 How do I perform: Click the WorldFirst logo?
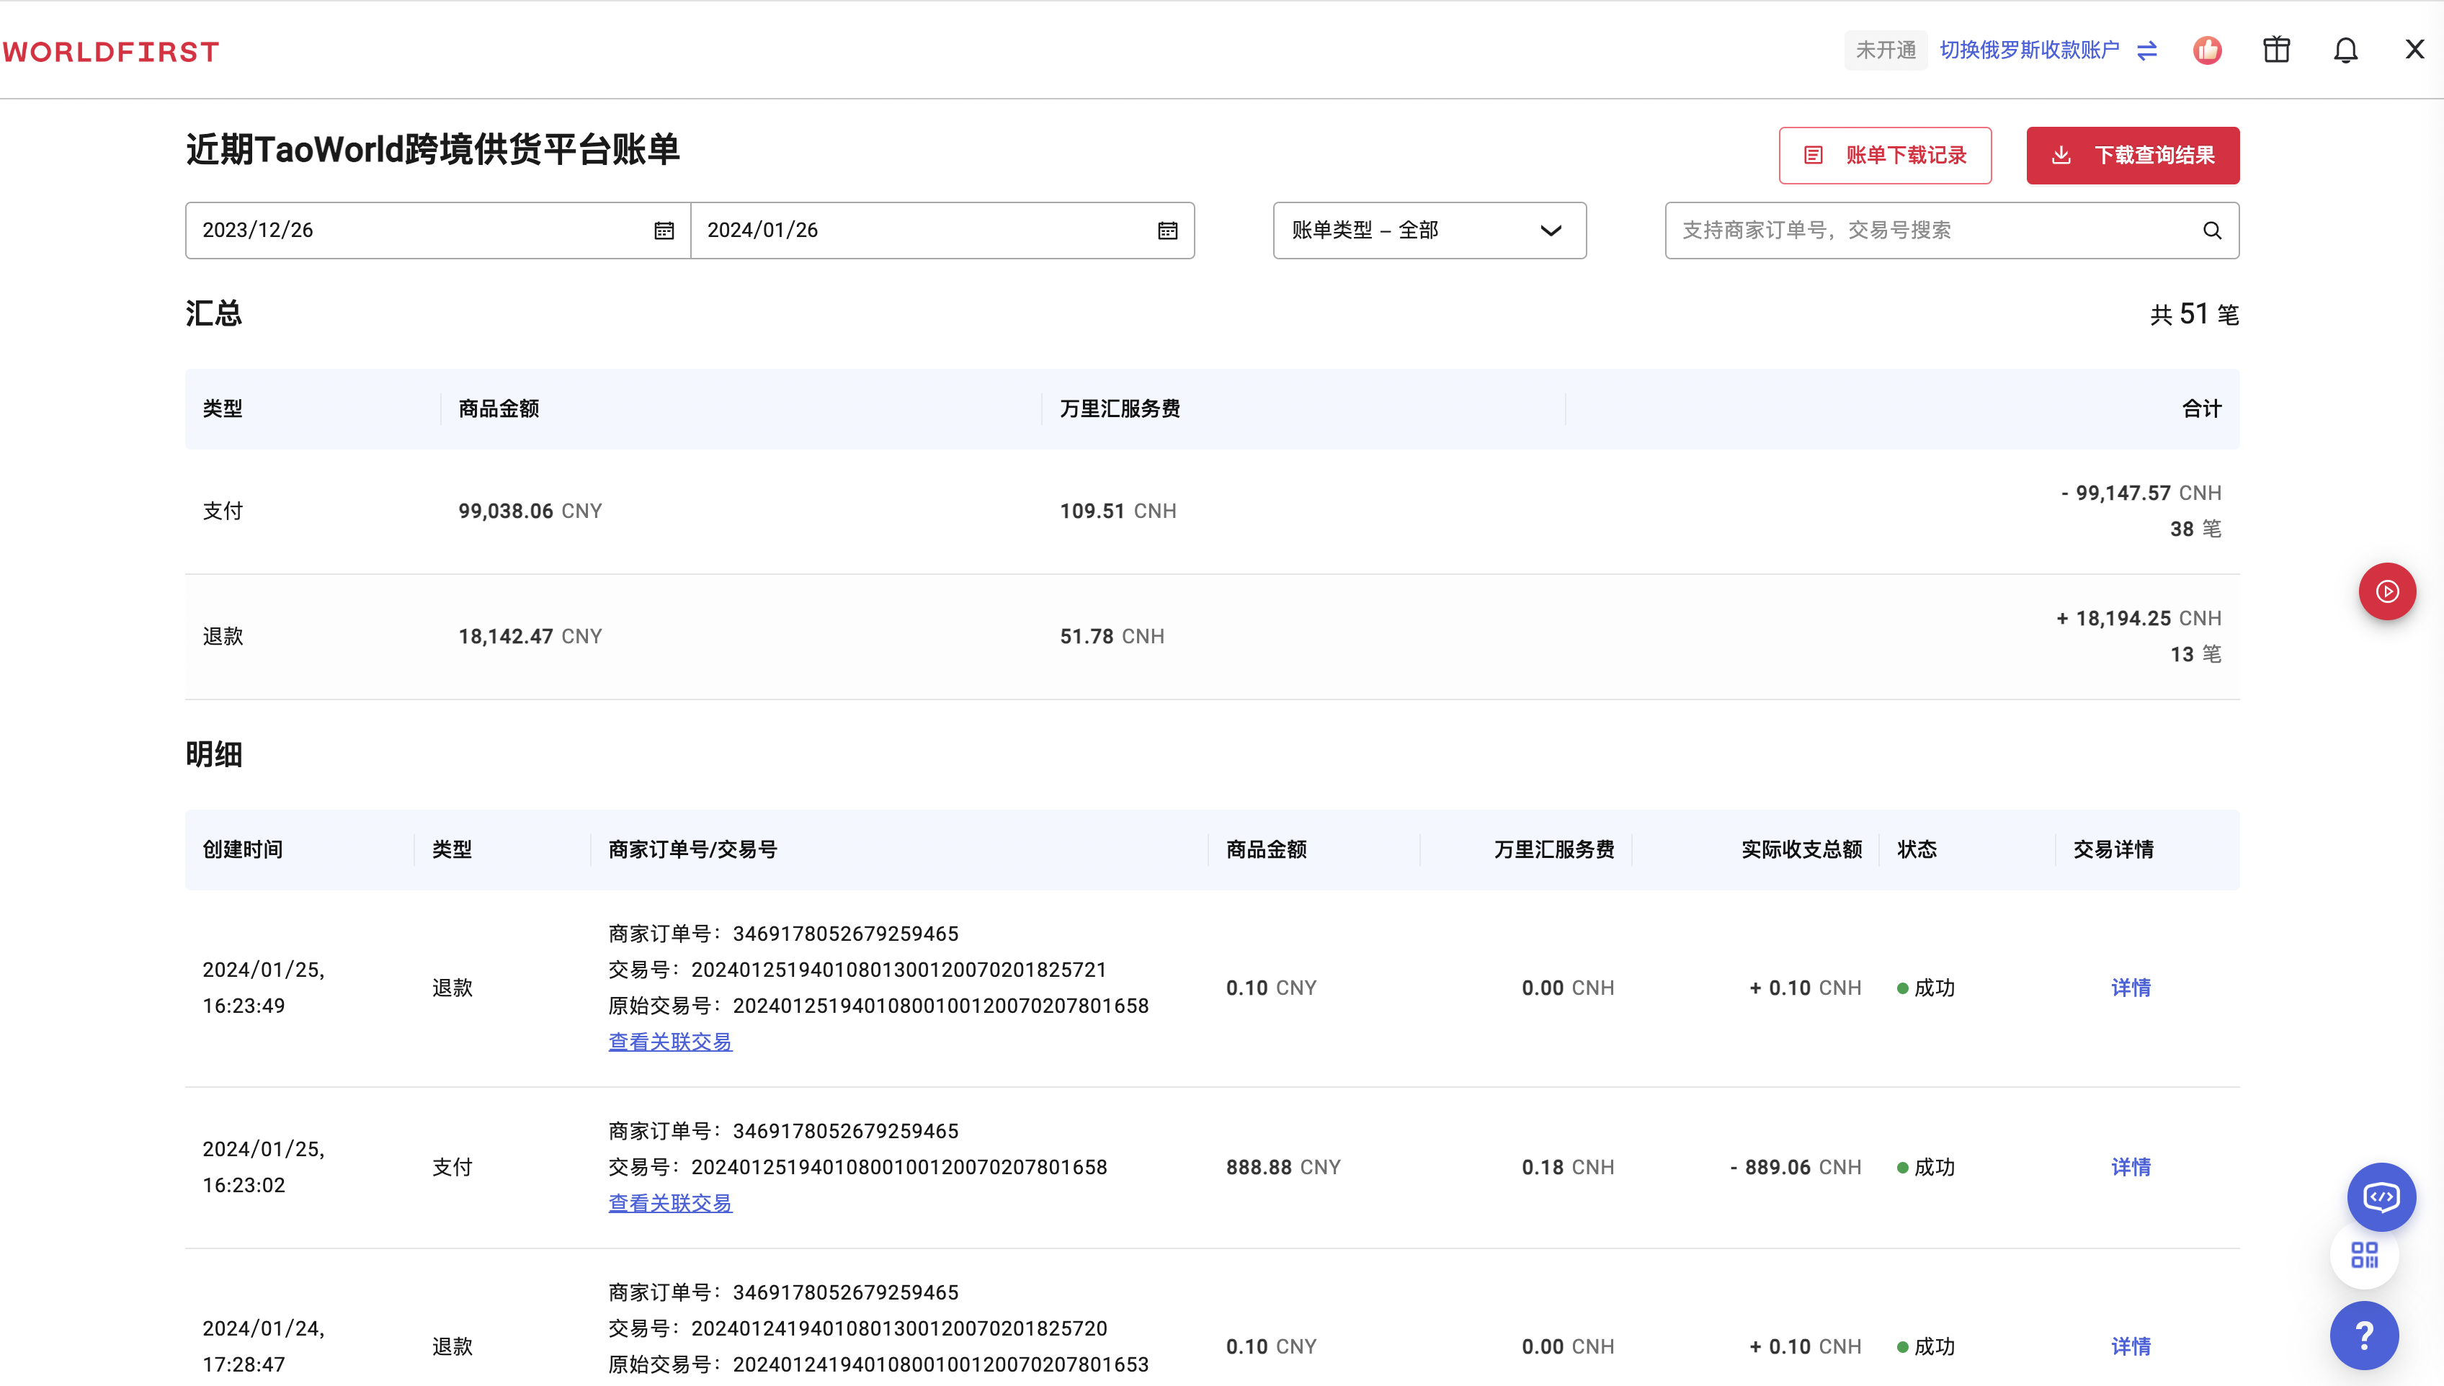coord(110,51)
